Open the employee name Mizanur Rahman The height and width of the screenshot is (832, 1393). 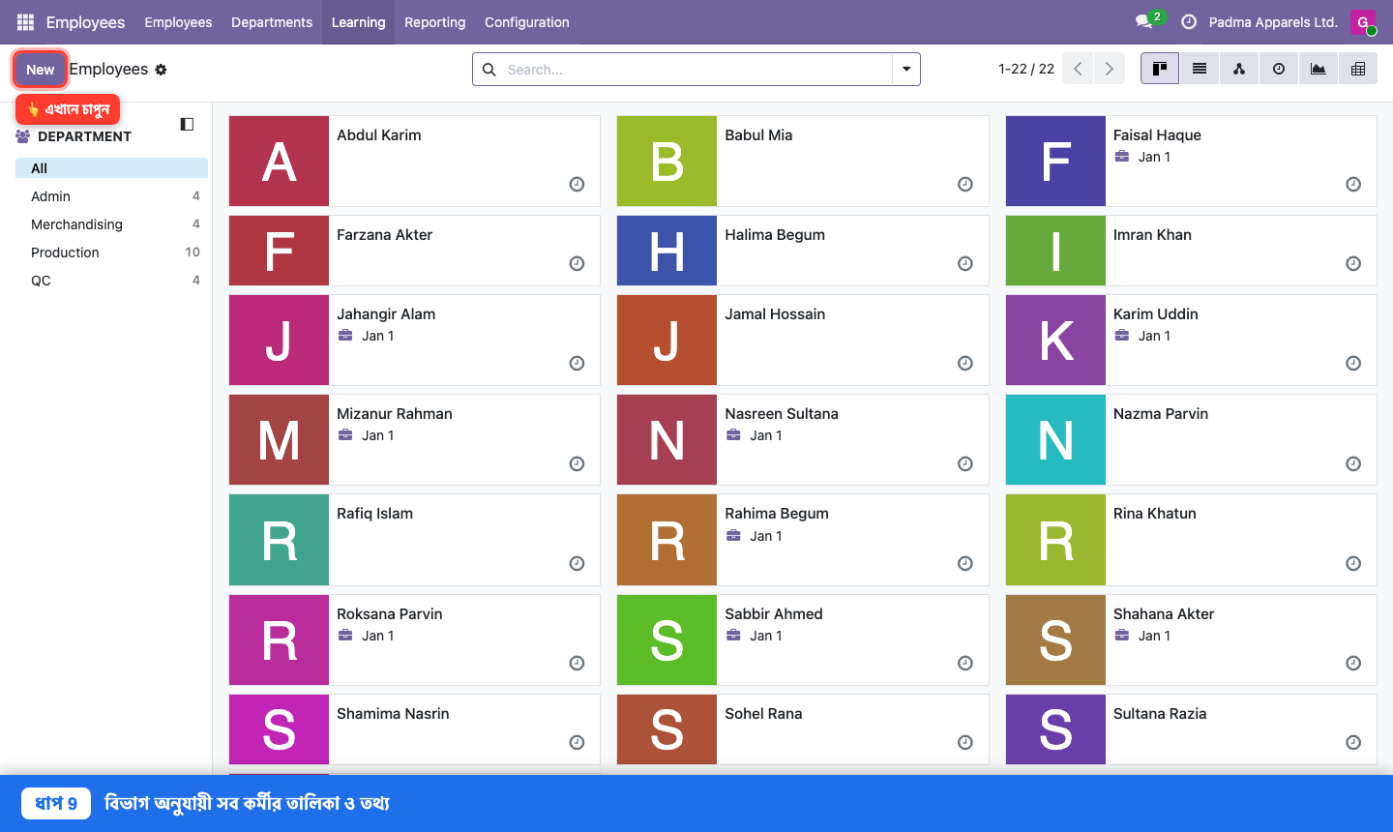pos(395,414)
